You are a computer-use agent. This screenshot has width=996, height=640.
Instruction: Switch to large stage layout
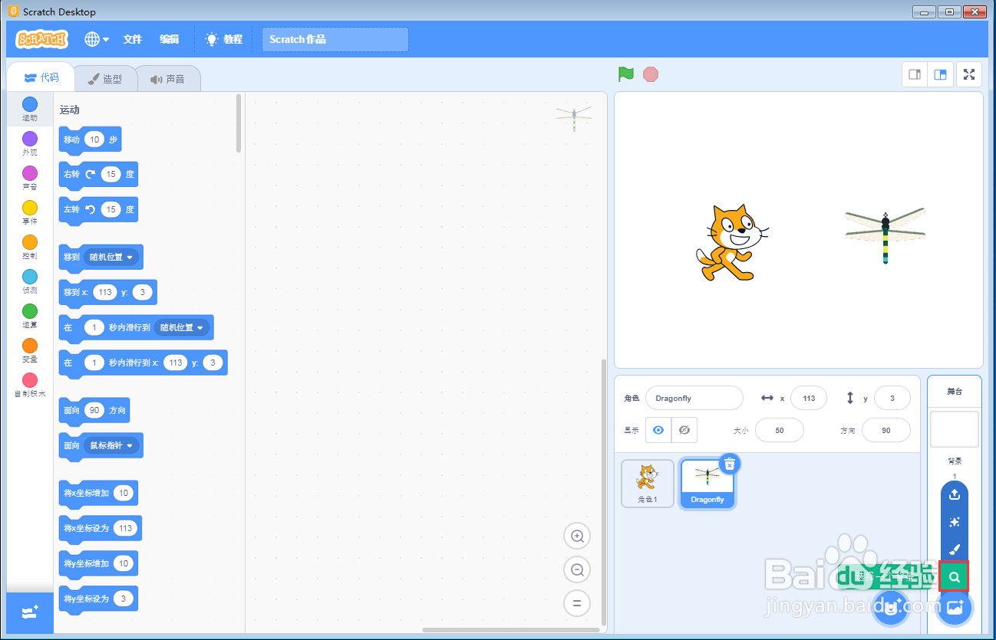(x=940, y=74)
